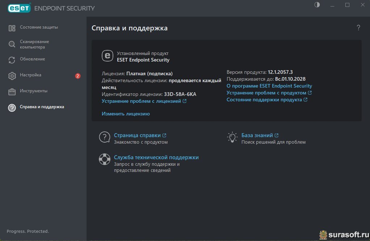370x241 pixels.
Task: Open the Обновление menu section
Action: tap(32, 59)
